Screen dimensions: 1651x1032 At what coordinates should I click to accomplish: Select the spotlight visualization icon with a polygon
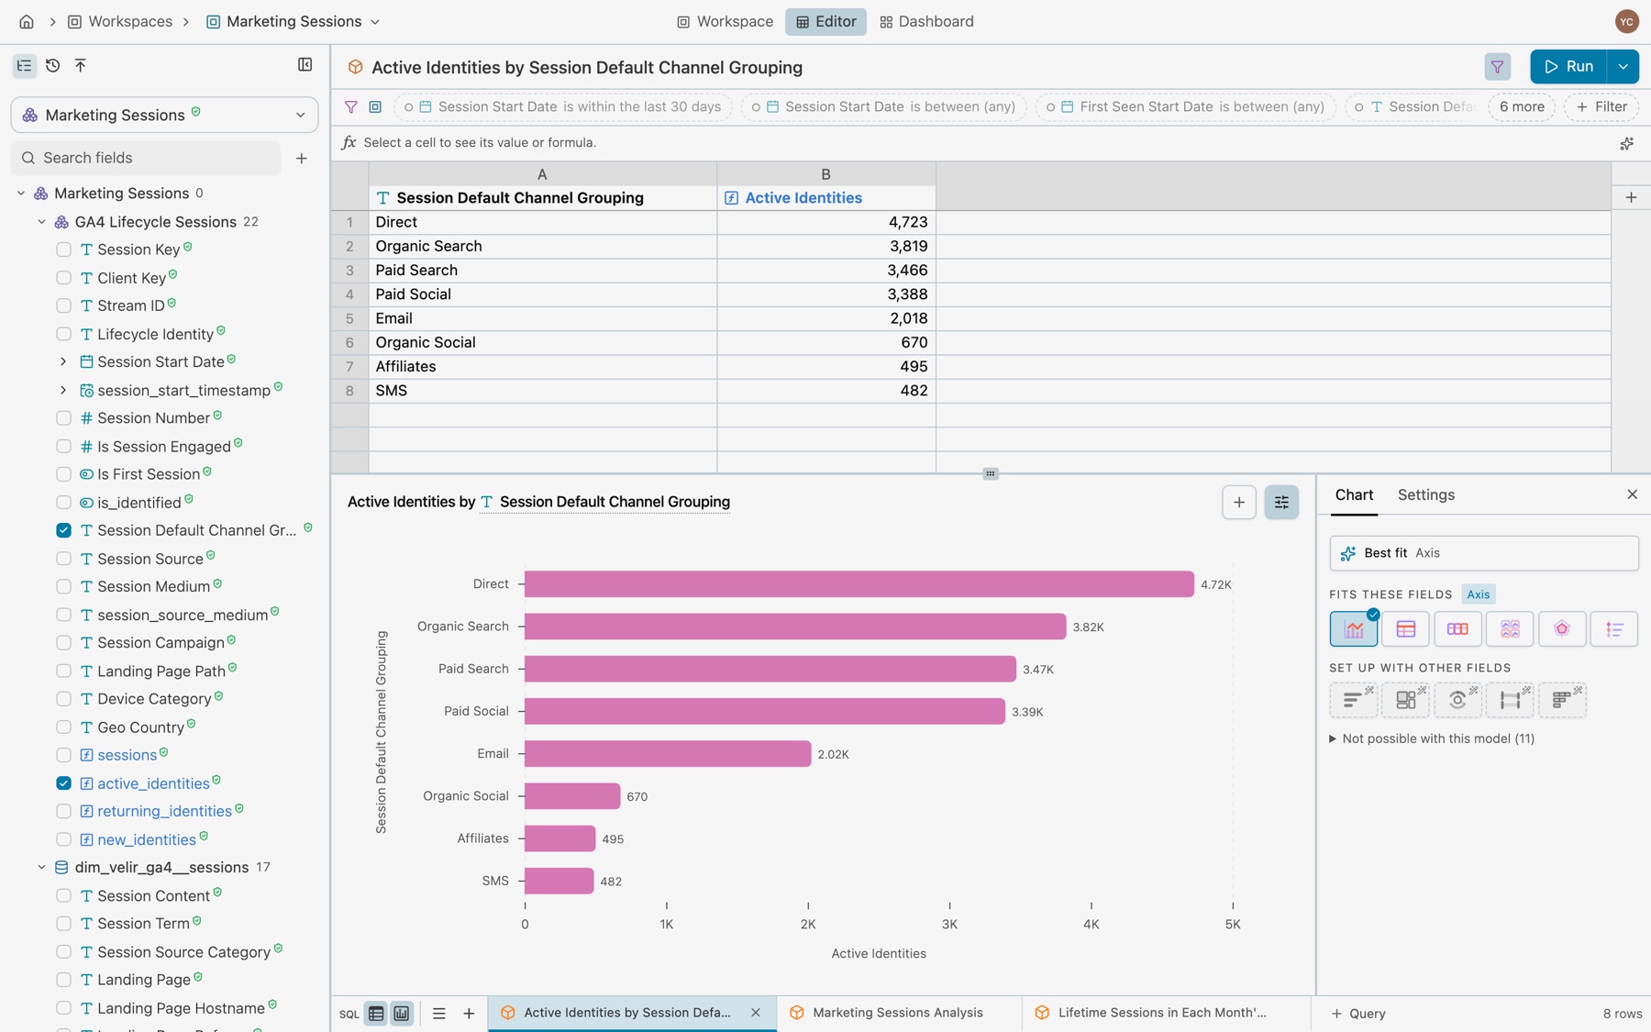point(1562,628)
